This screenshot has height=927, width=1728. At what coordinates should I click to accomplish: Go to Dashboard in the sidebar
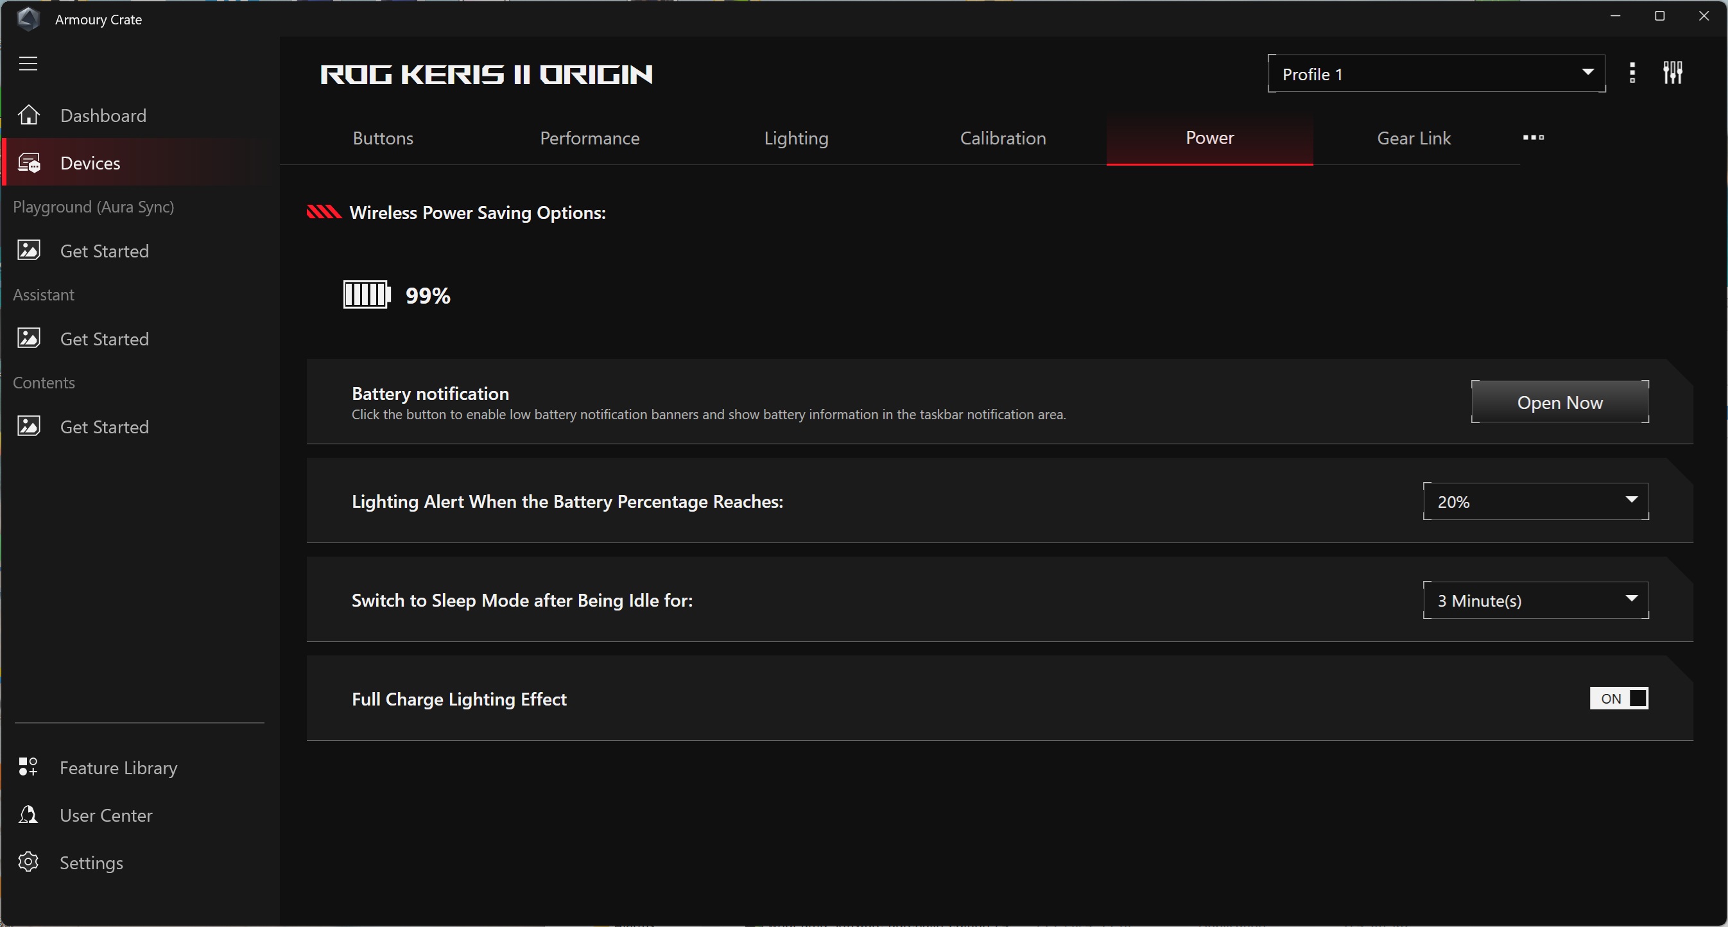click(x=139, y=116)
